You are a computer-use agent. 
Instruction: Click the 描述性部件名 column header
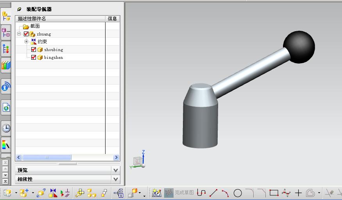(x=61, y=19)
